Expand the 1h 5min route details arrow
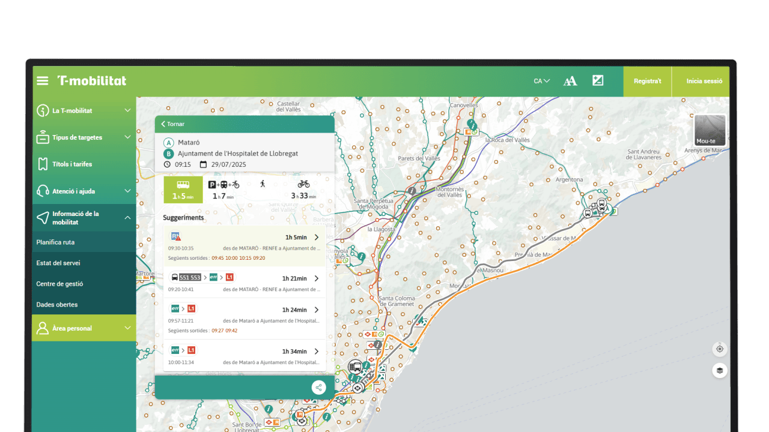 coord(317,238)
